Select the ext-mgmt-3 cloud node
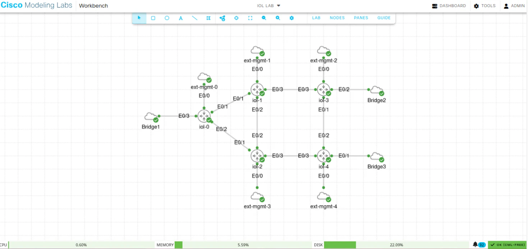This screenshot has height=249, width=528. pyautogui.click(x=257, y=197)
